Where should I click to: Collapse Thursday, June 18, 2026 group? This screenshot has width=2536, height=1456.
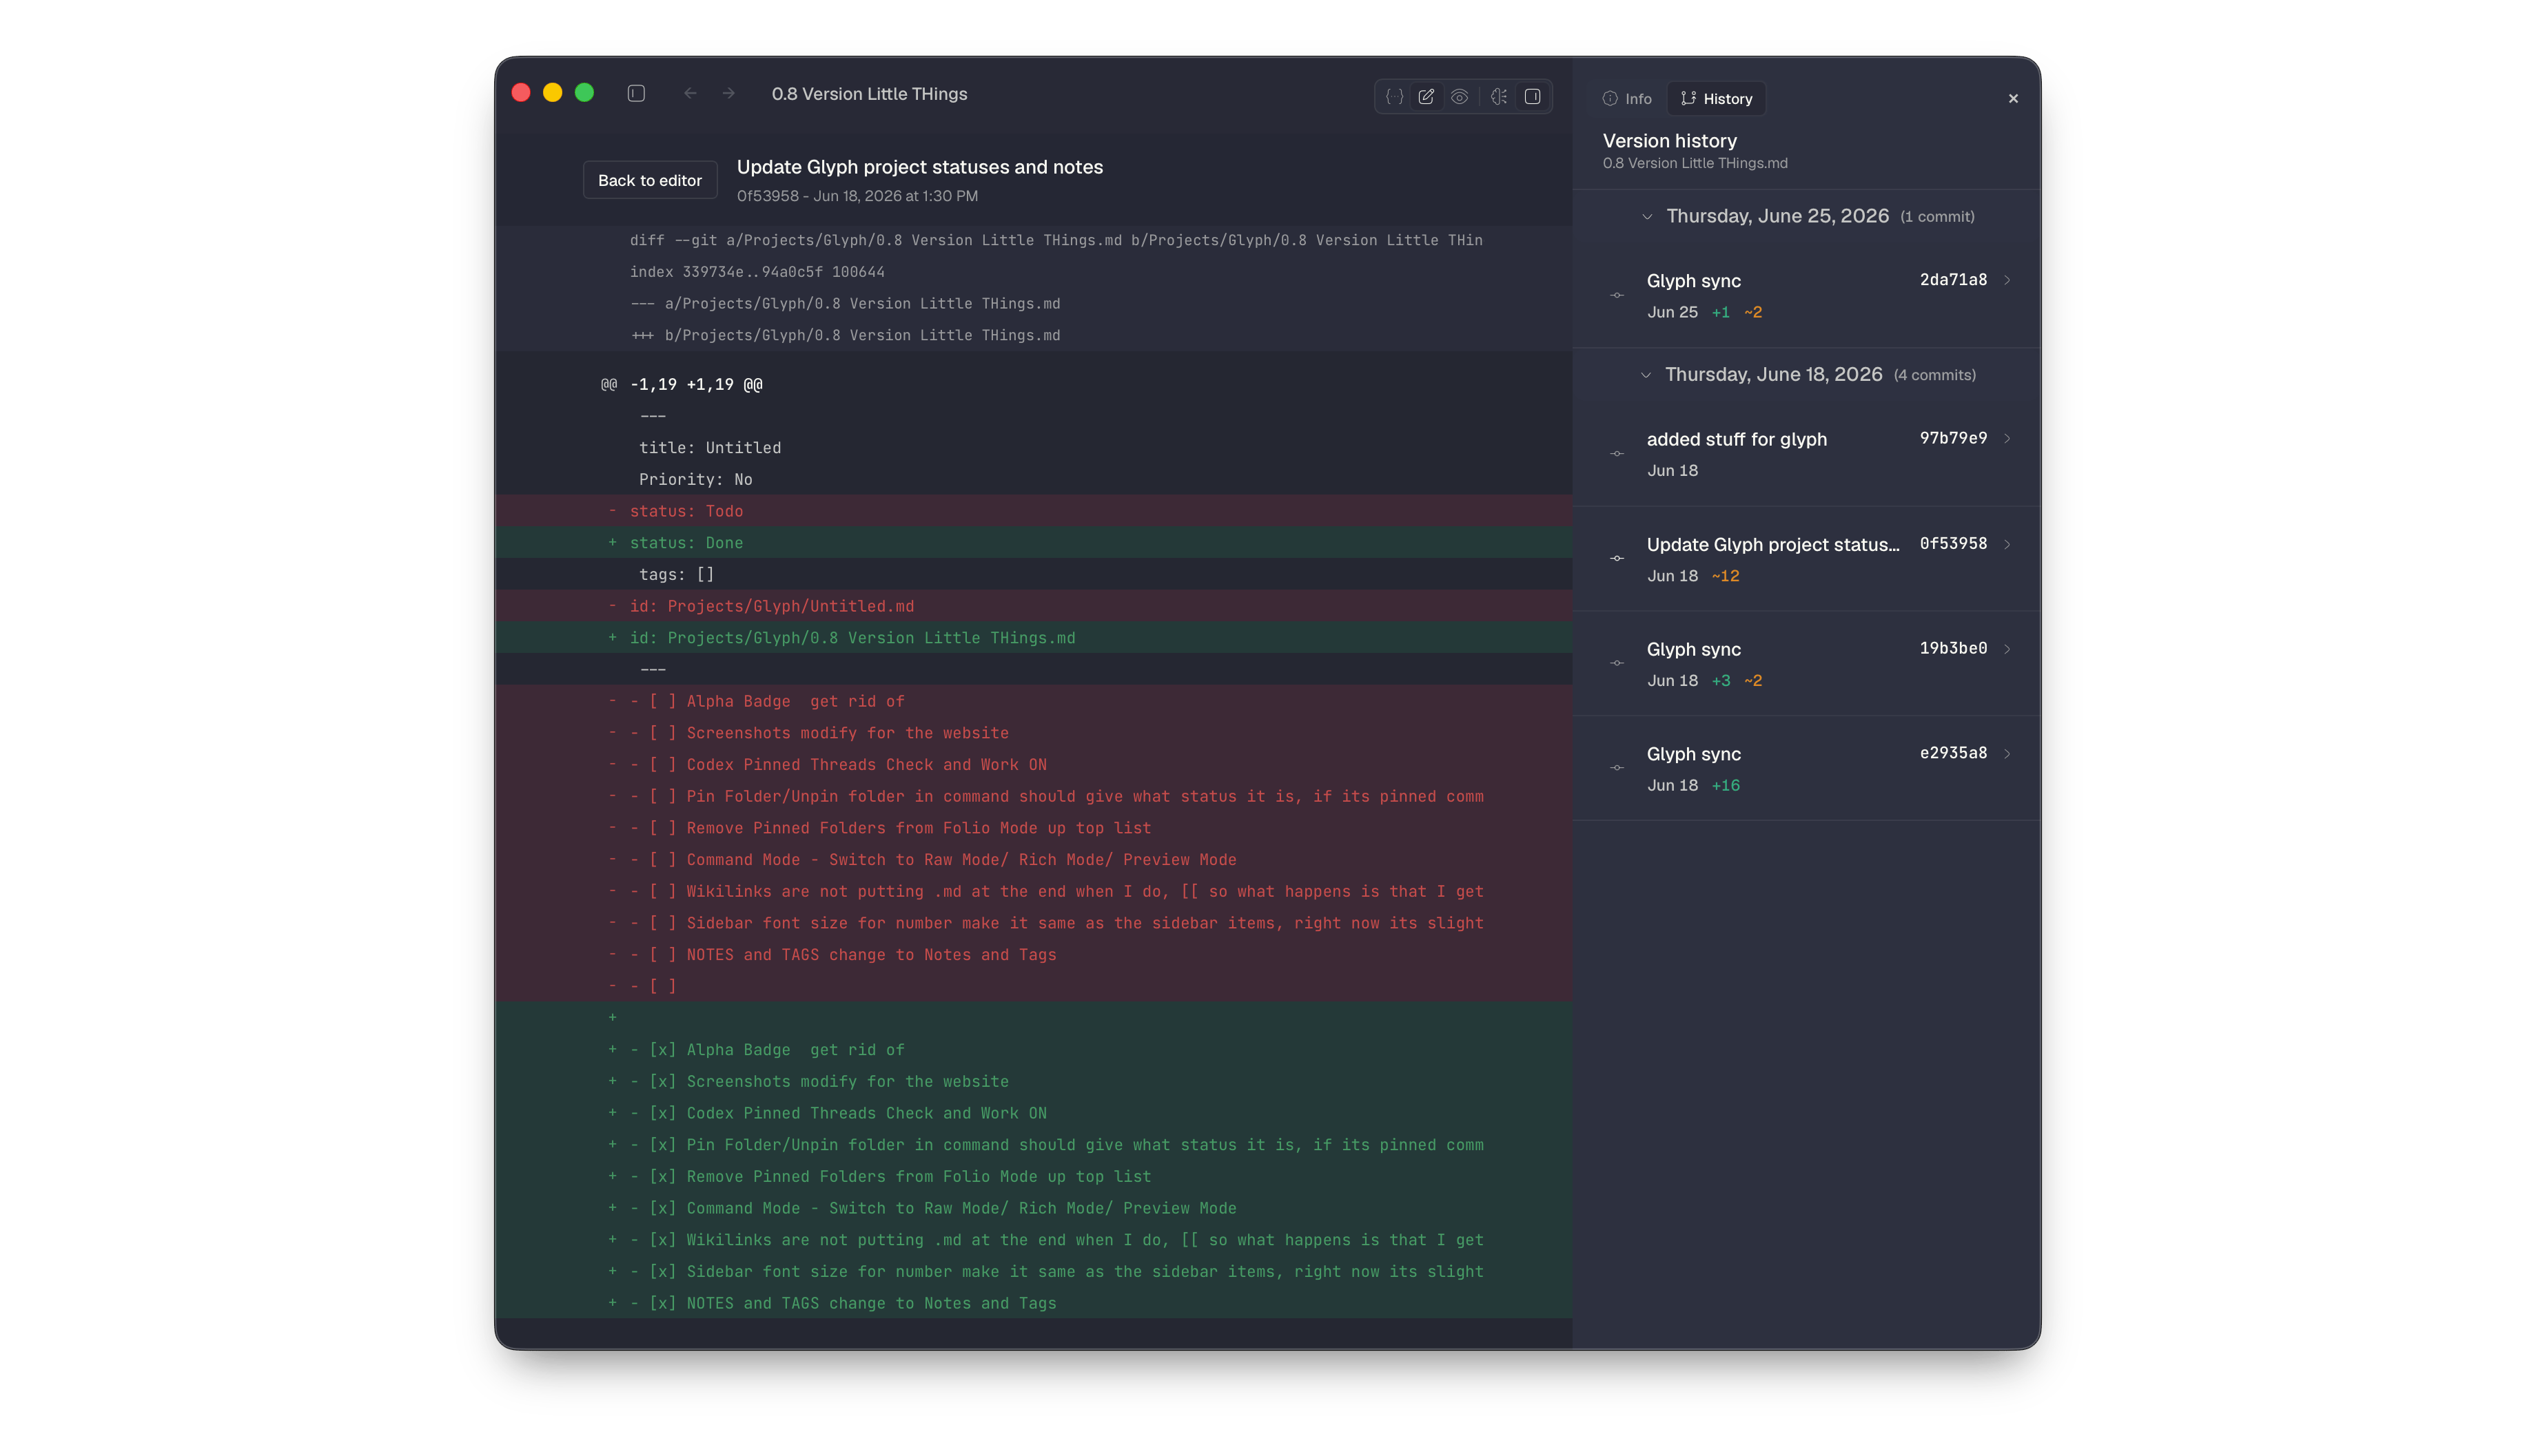pos(1646,375)
